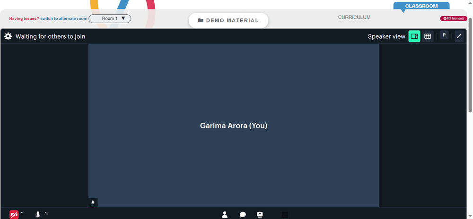473x219 pixels.
Task: Turn on the disabled camera button
Action: (x=14, y=214)
